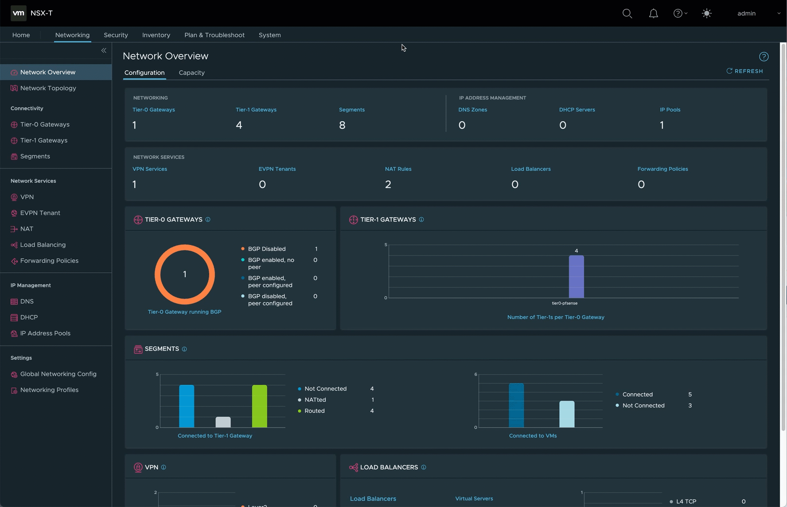The width and height of the screenshot is (787, 507).
Task: Click the Load Balancers info icon
Action: tap(424, 467)
